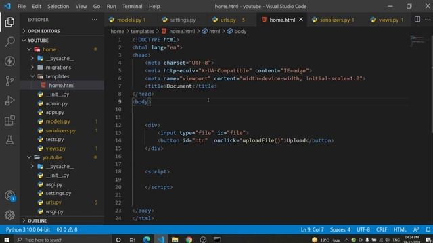
Task: Open Explorer more actions ellipsis
Action: tap(95, 20)
